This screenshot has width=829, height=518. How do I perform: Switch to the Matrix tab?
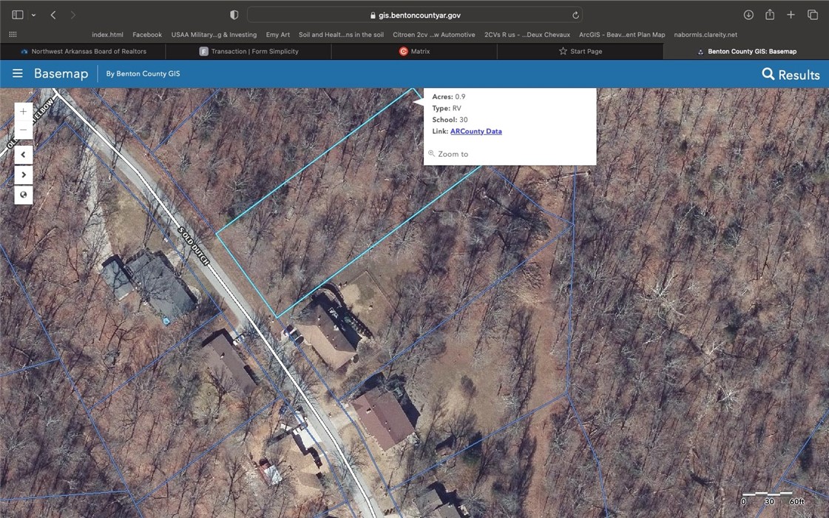tap(414, 51)
